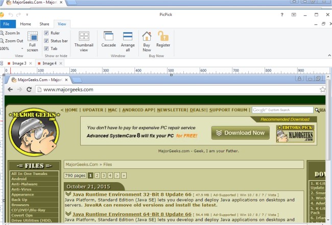
Task: Expand Java Runtime Environment 64-Bit entry arrow
Action: pyautogui.click(x=68, y=214)
